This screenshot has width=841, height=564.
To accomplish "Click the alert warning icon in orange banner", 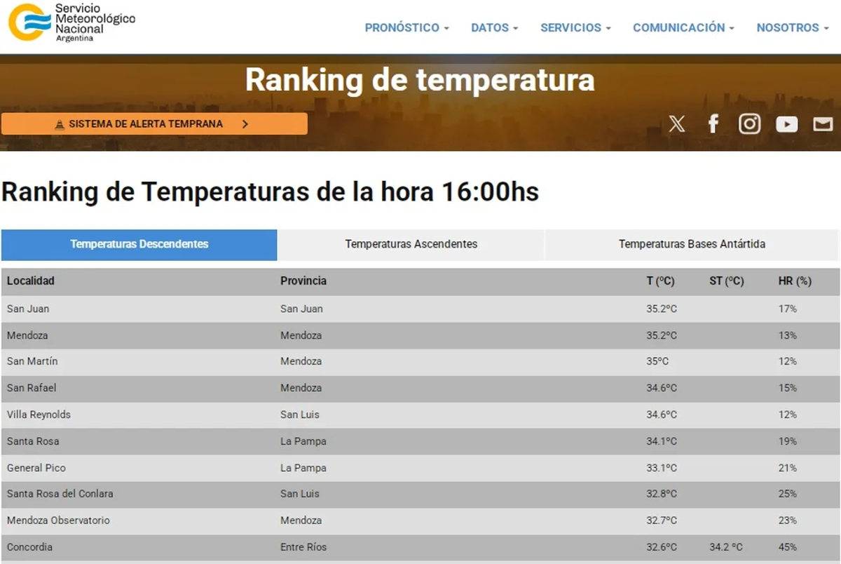I will pos(60,124).
